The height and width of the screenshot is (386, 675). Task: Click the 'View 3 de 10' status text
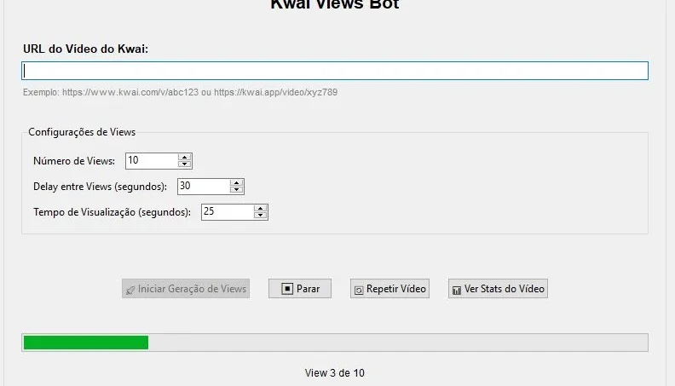334,373
